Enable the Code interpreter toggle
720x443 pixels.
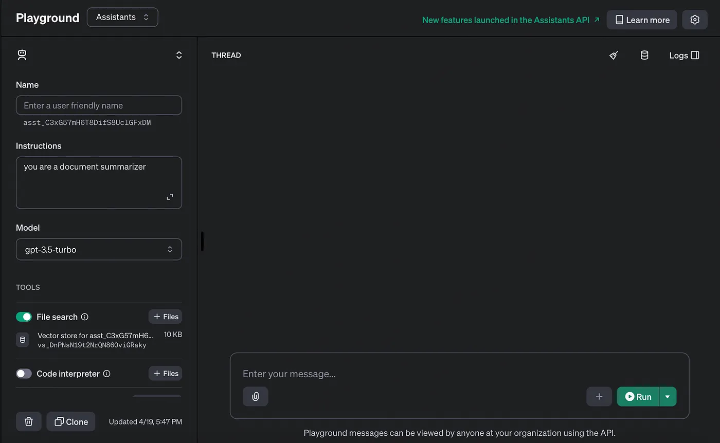(x=24, y=374)
